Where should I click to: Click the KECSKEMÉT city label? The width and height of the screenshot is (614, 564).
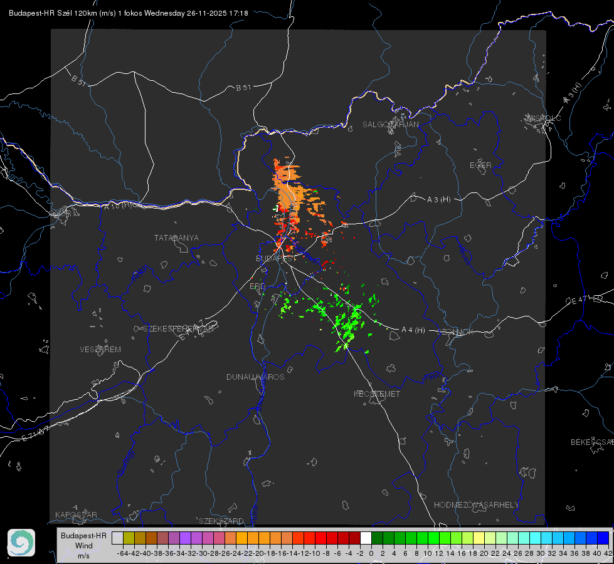point(377,394)
